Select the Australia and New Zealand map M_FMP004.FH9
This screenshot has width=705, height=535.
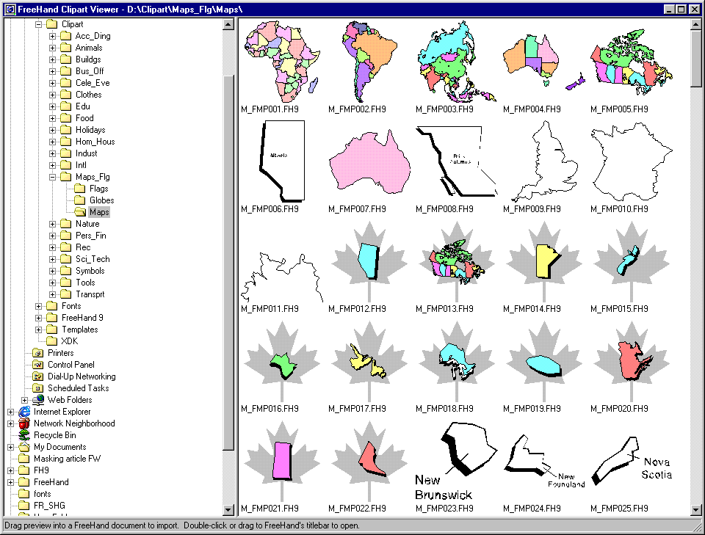point(543,62)
